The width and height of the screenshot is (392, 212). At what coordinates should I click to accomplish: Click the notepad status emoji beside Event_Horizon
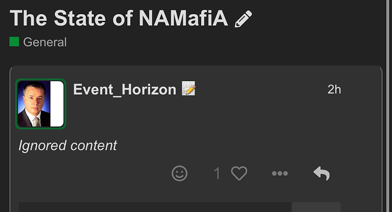pyautogui.click(x=189, y=88)
